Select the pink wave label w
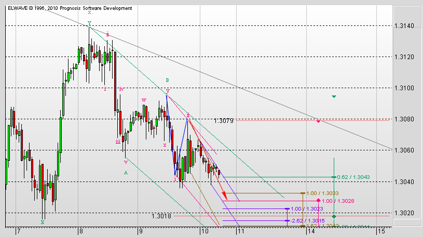Image resolution: width=423 pixels, height=237 pixels. pyautogui.click(x=144, y=99)
